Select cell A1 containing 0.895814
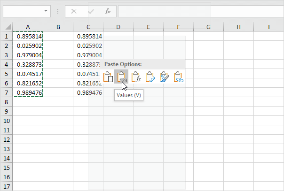Screen dimensions: 284x191 pos(28,37)
